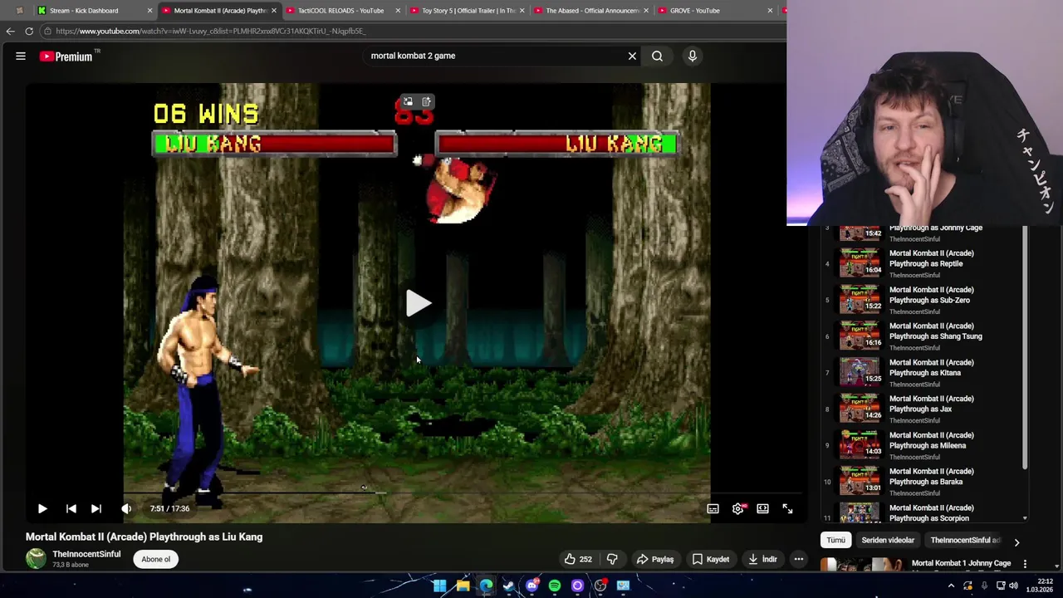Subscribe with the Abone ol button
The height and width of the screenshot is (598, 1063).
pos(155,559)
